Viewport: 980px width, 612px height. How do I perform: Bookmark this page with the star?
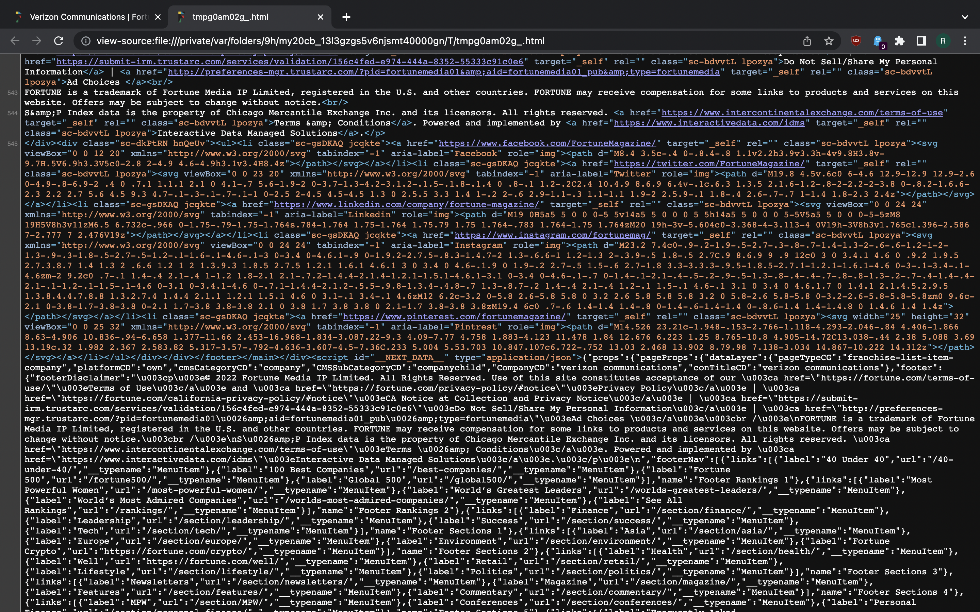[x=829, y=41]
